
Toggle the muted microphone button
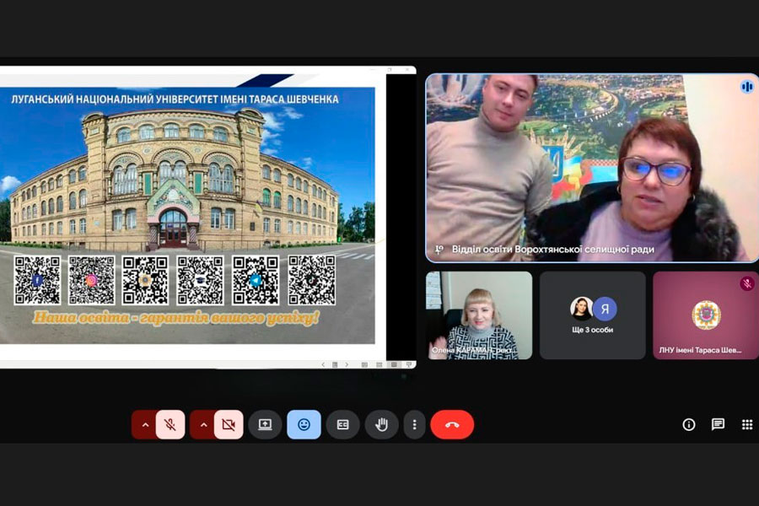point(170,425)
